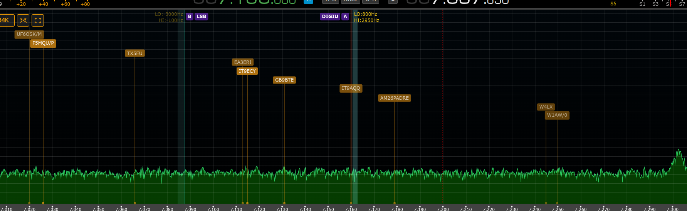Image resolution: width=687 pixels, height=211 pixels.
Task: Click the 7.200 frequency axis label
Action: click(443, 209)
